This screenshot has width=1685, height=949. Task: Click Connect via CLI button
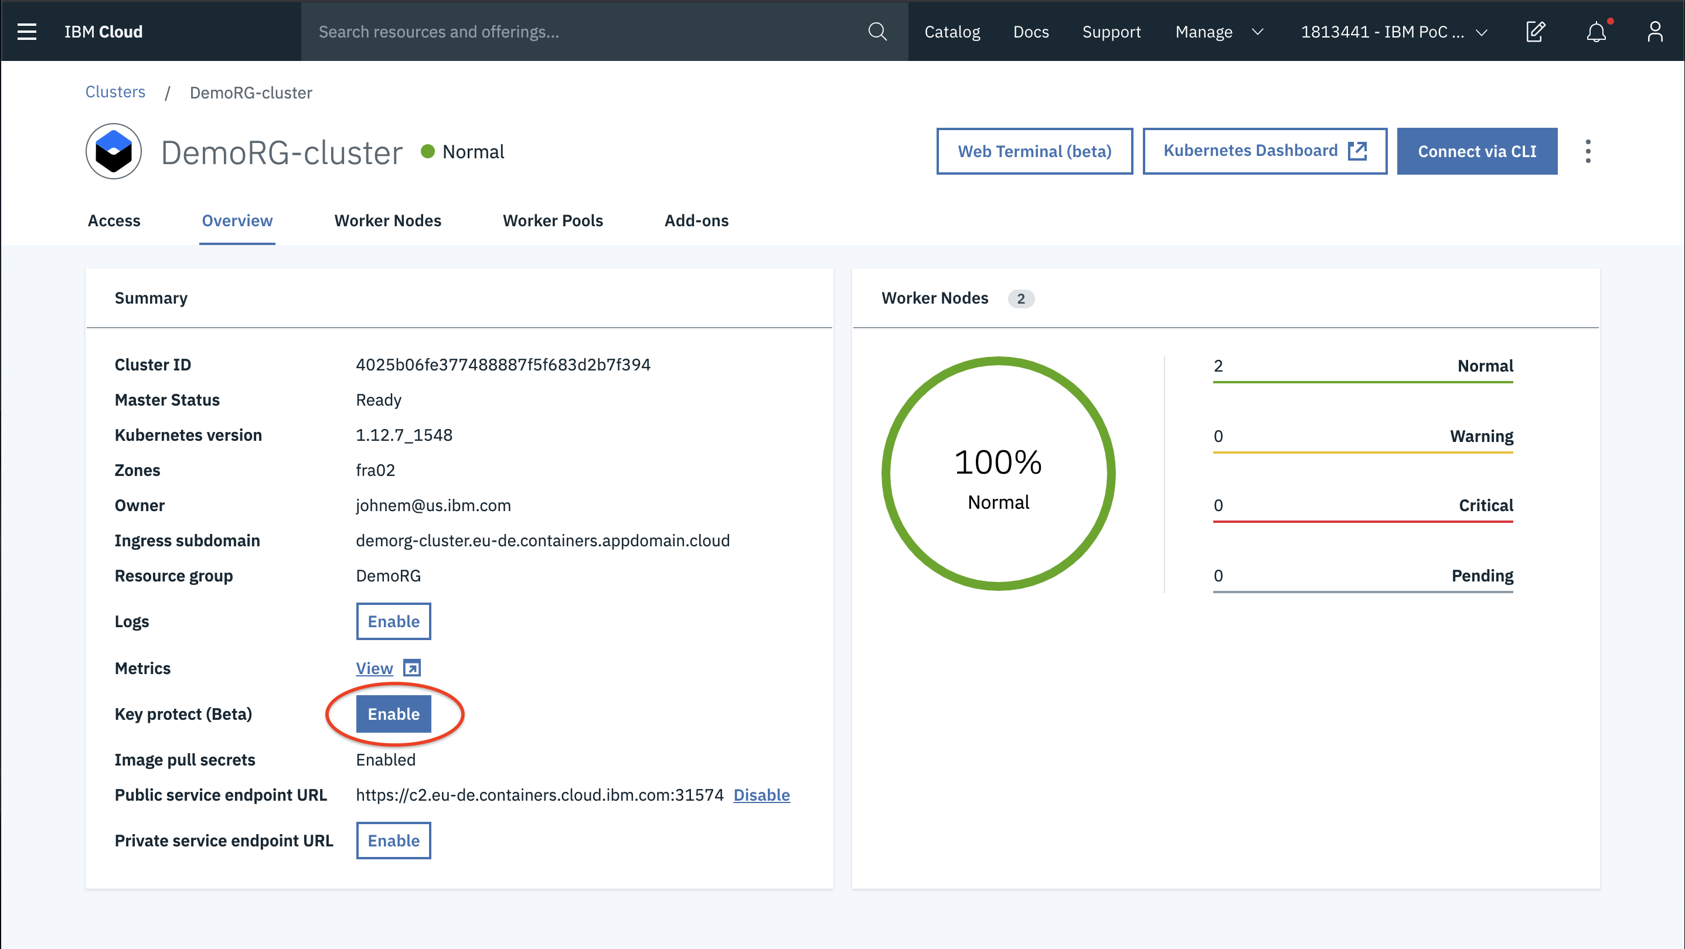coord(1477,151)
